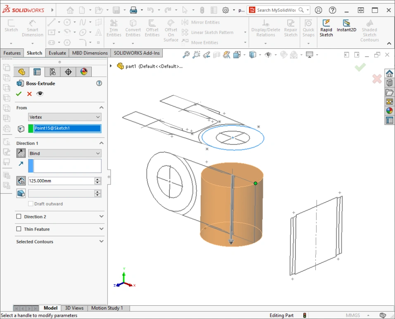395x319 pixels.
Task: Click the Instant2D tool
Action: pyautogui.click(x=346, y=26)
